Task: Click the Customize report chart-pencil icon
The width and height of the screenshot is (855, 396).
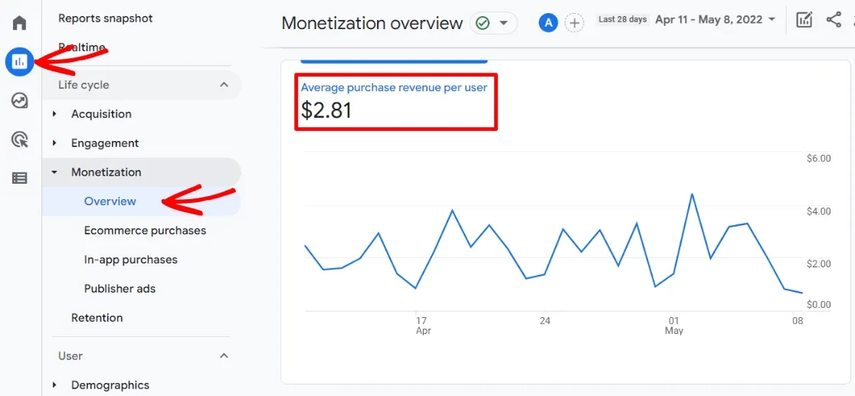Action: click(804, 21)
